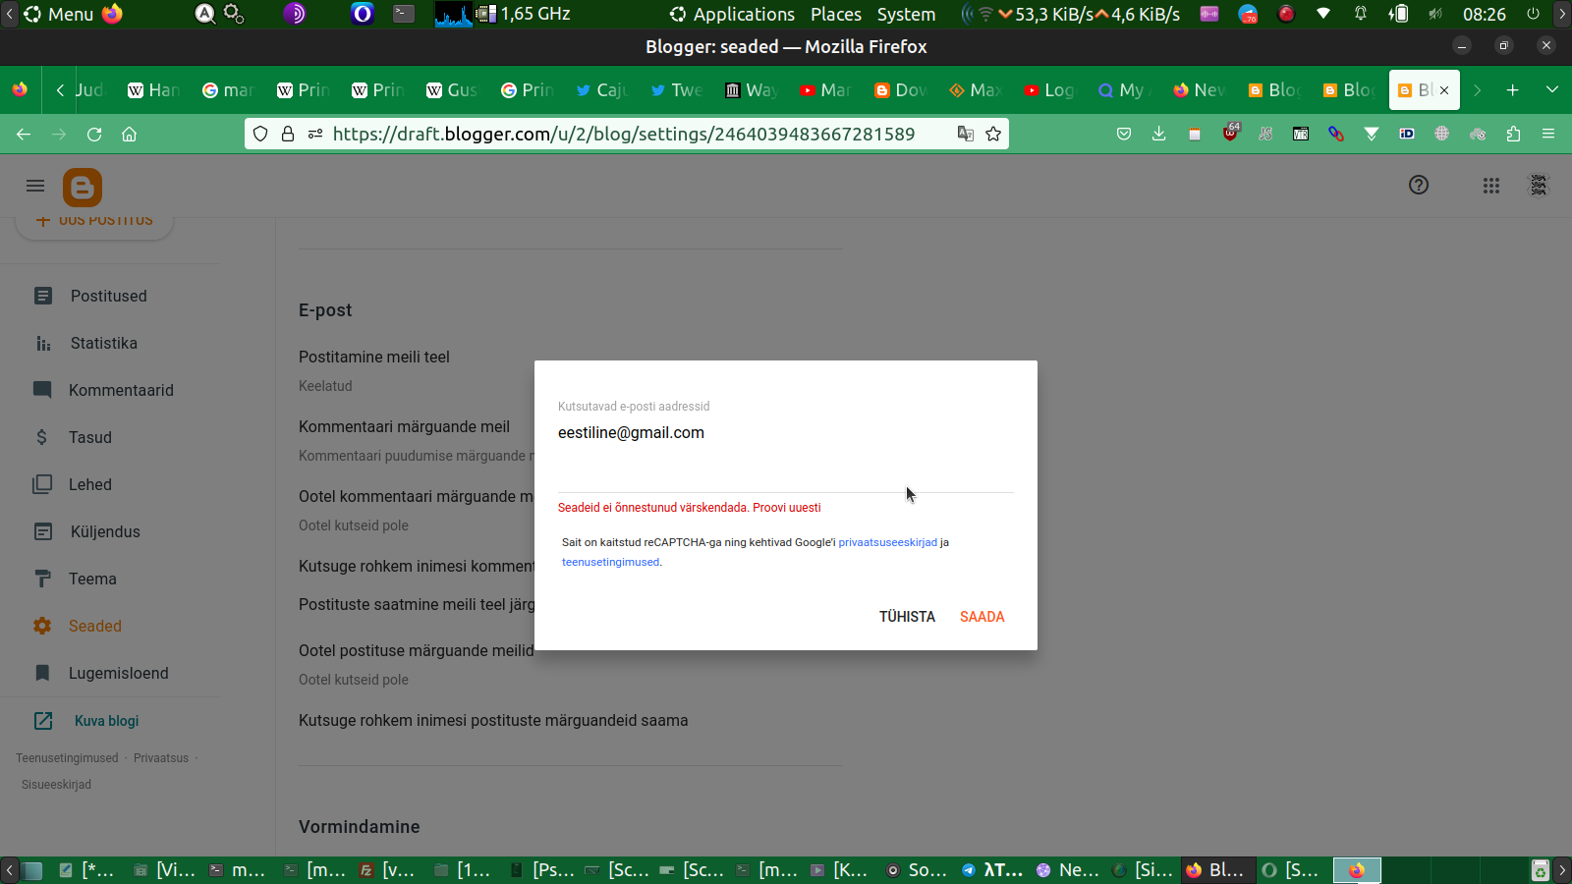This screenshot has height=884, width=1572.
Task: Open the Firefox application menu
Action: click(1548, 134)
